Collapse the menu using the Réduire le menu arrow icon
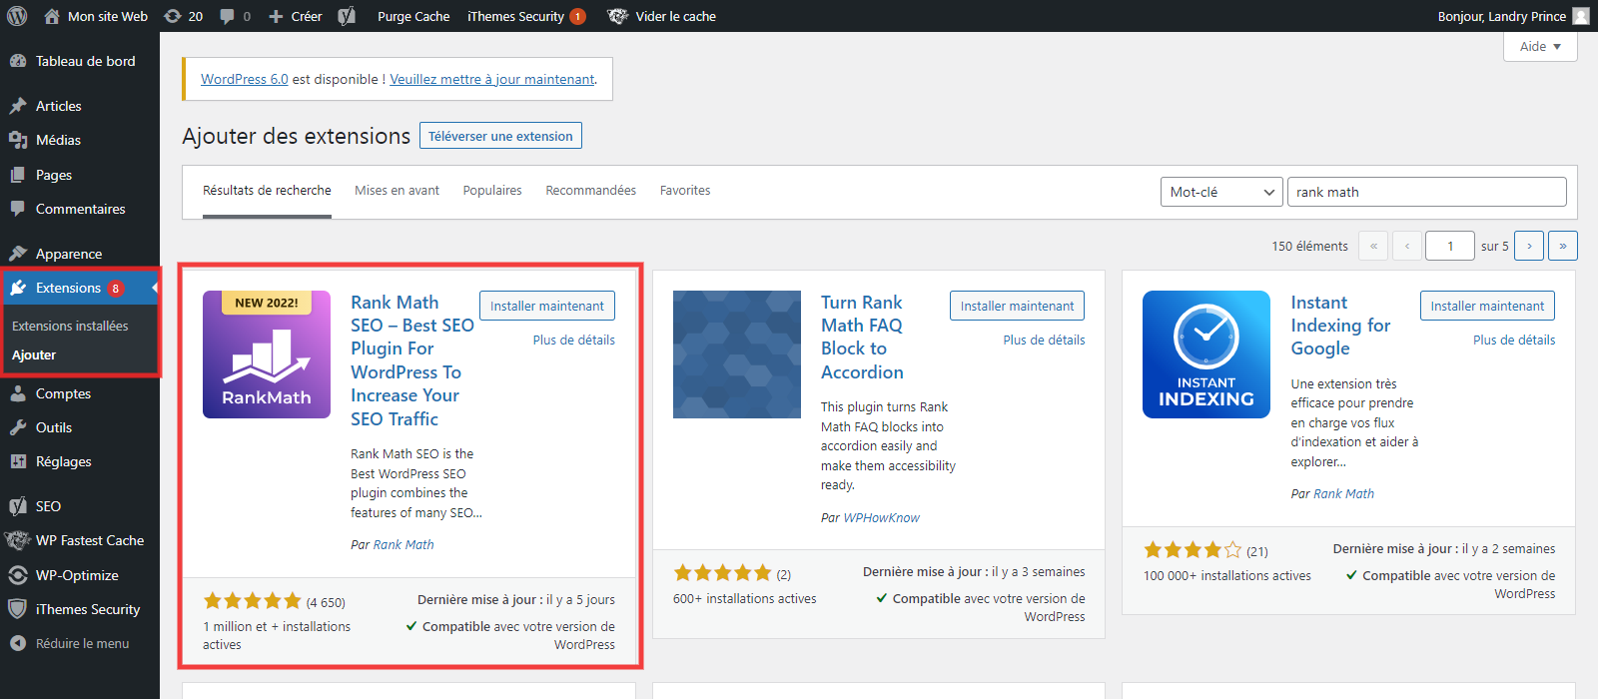Viewport: 1598px width, 699px height. 18,643
